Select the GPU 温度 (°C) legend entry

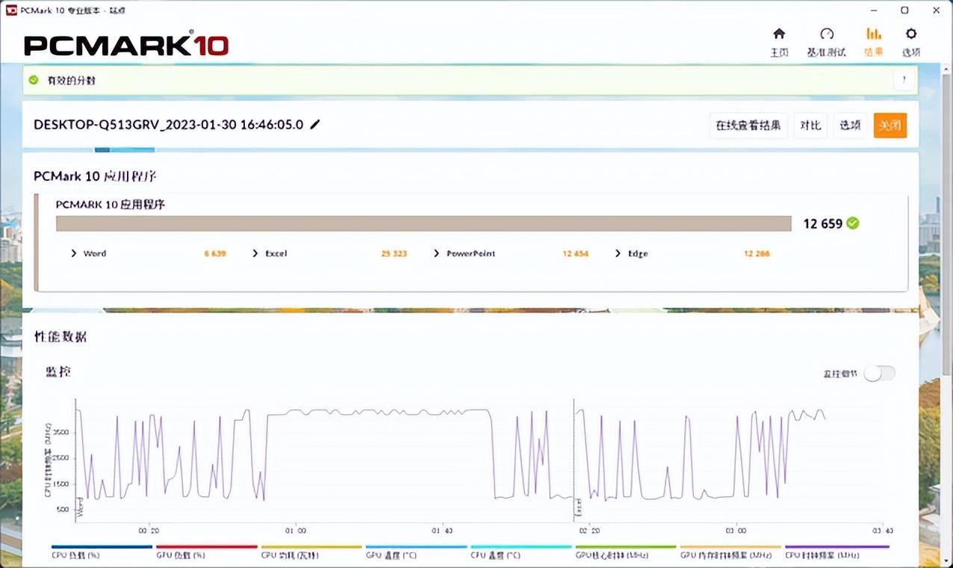tap(416, 551)
